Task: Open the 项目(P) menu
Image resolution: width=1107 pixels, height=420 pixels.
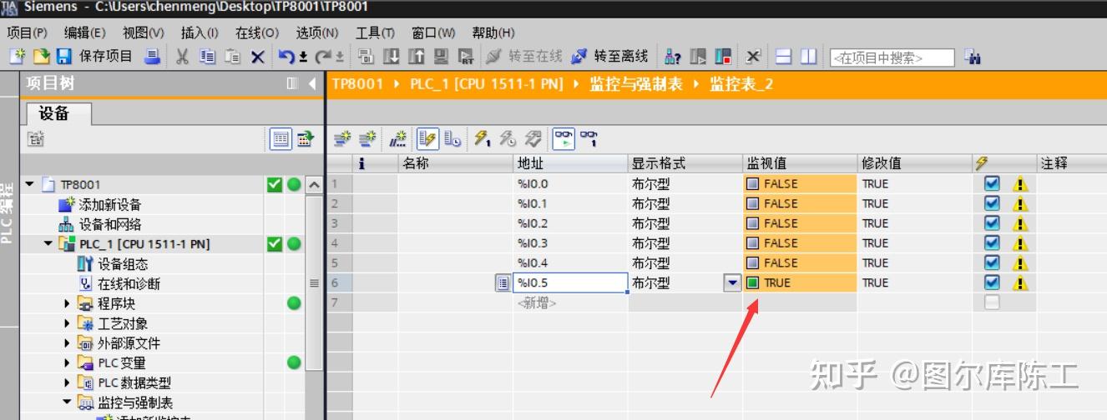Action: pos(27,32)
